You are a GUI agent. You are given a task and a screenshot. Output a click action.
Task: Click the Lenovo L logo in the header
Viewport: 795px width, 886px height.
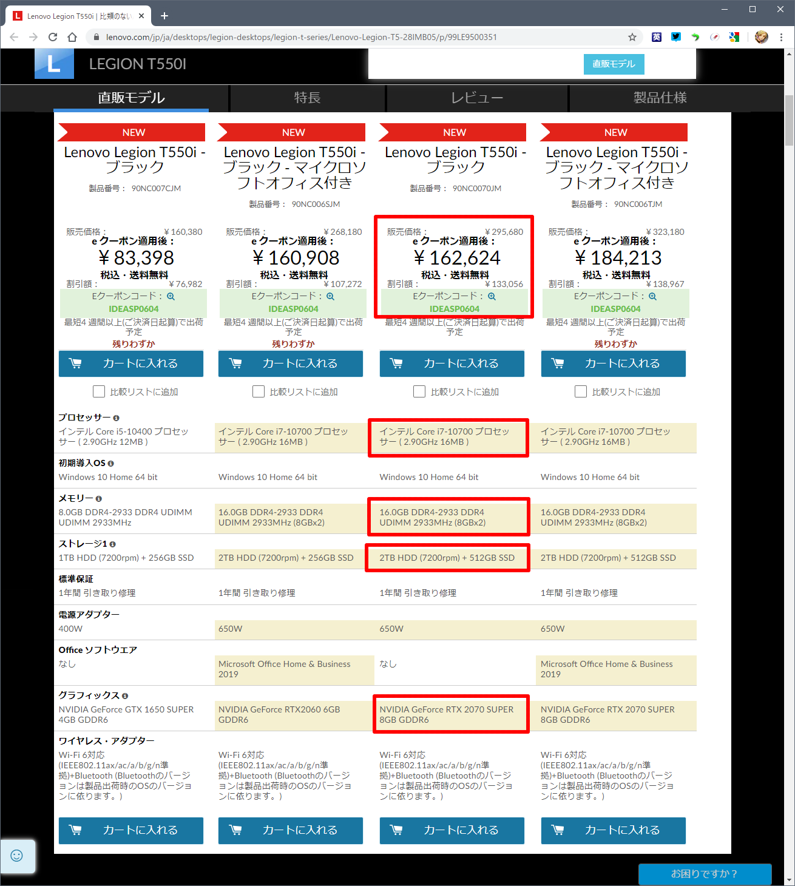[54, 64]
